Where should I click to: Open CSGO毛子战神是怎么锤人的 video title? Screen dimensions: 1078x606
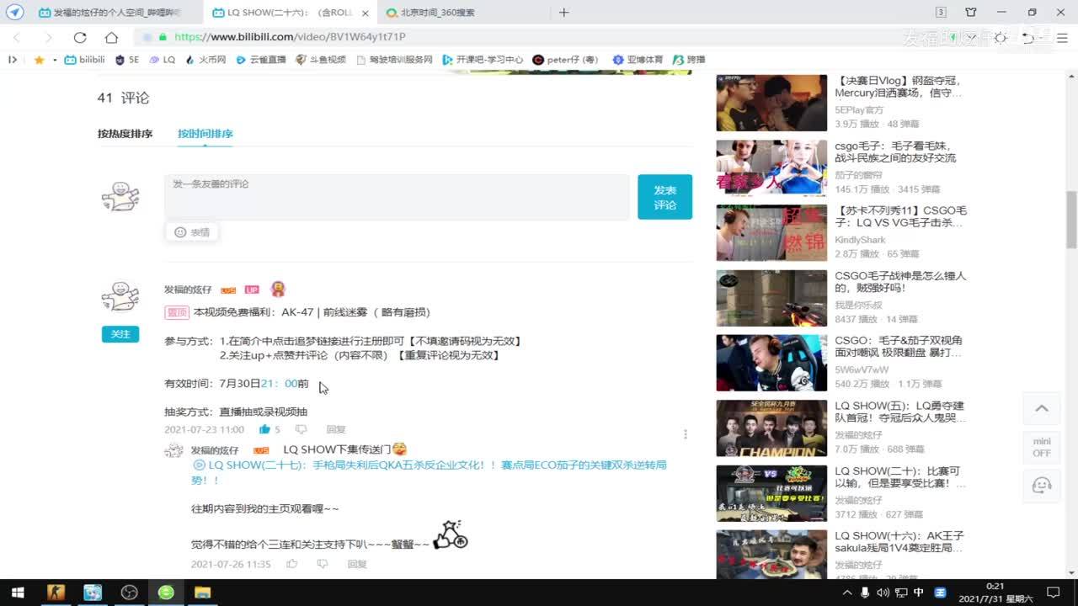point(900,282)
